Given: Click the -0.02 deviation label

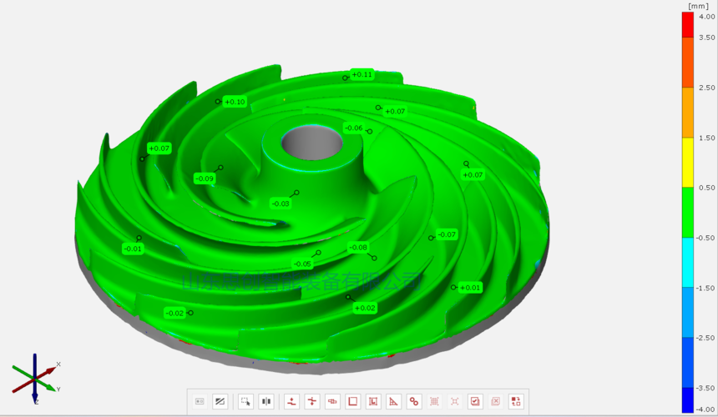Looking at the screenshot, I should pyautogui.click(x=174, y=314).
